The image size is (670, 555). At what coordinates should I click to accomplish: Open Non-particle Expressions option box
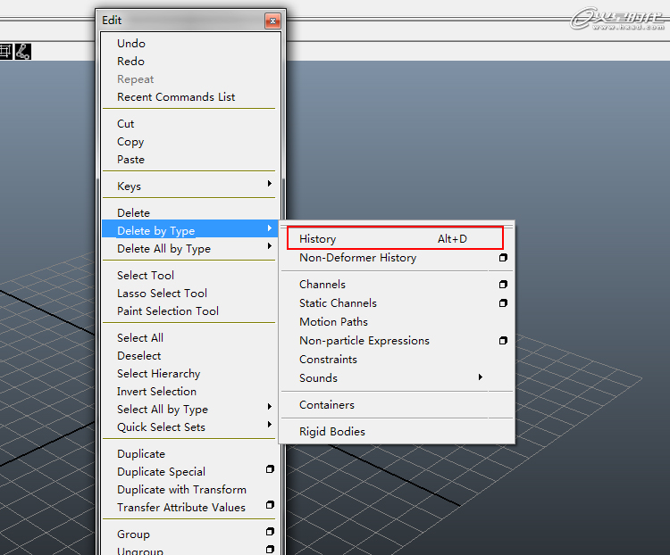(x=503, y=340)
